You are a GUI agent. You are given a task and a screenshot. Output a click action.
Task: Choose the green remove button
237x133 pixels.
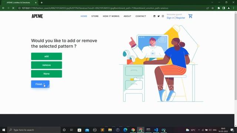(x=47, y=65)
